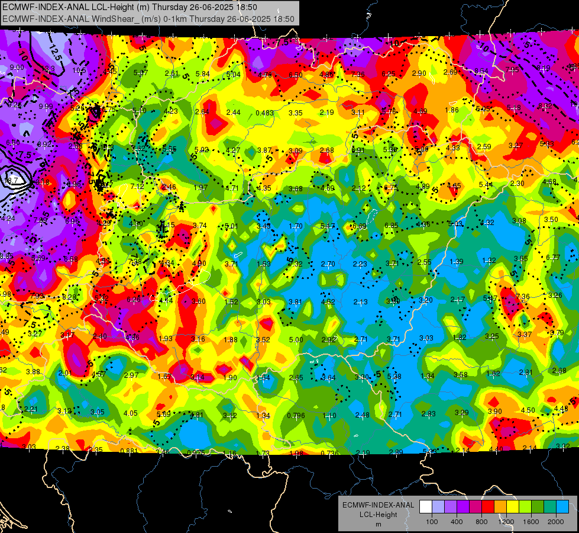Click the '1.10' wind shear value
The width and height of the screenshot is (579, 533).
tap(329, 416)
